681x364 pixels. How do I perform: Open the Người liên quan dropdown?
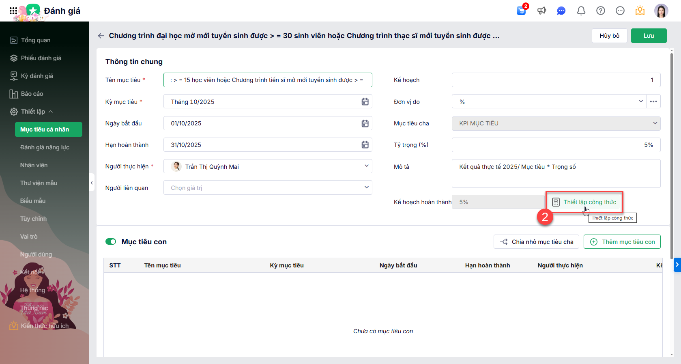[366, 187]
